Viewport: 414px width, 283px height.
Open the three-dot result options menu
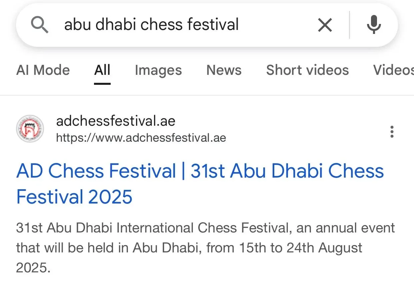click(x=392, y=132)
